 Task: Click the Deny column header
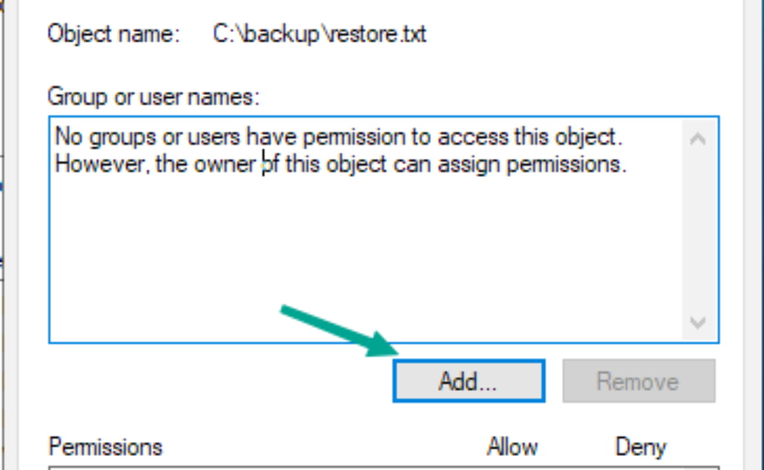641,447
